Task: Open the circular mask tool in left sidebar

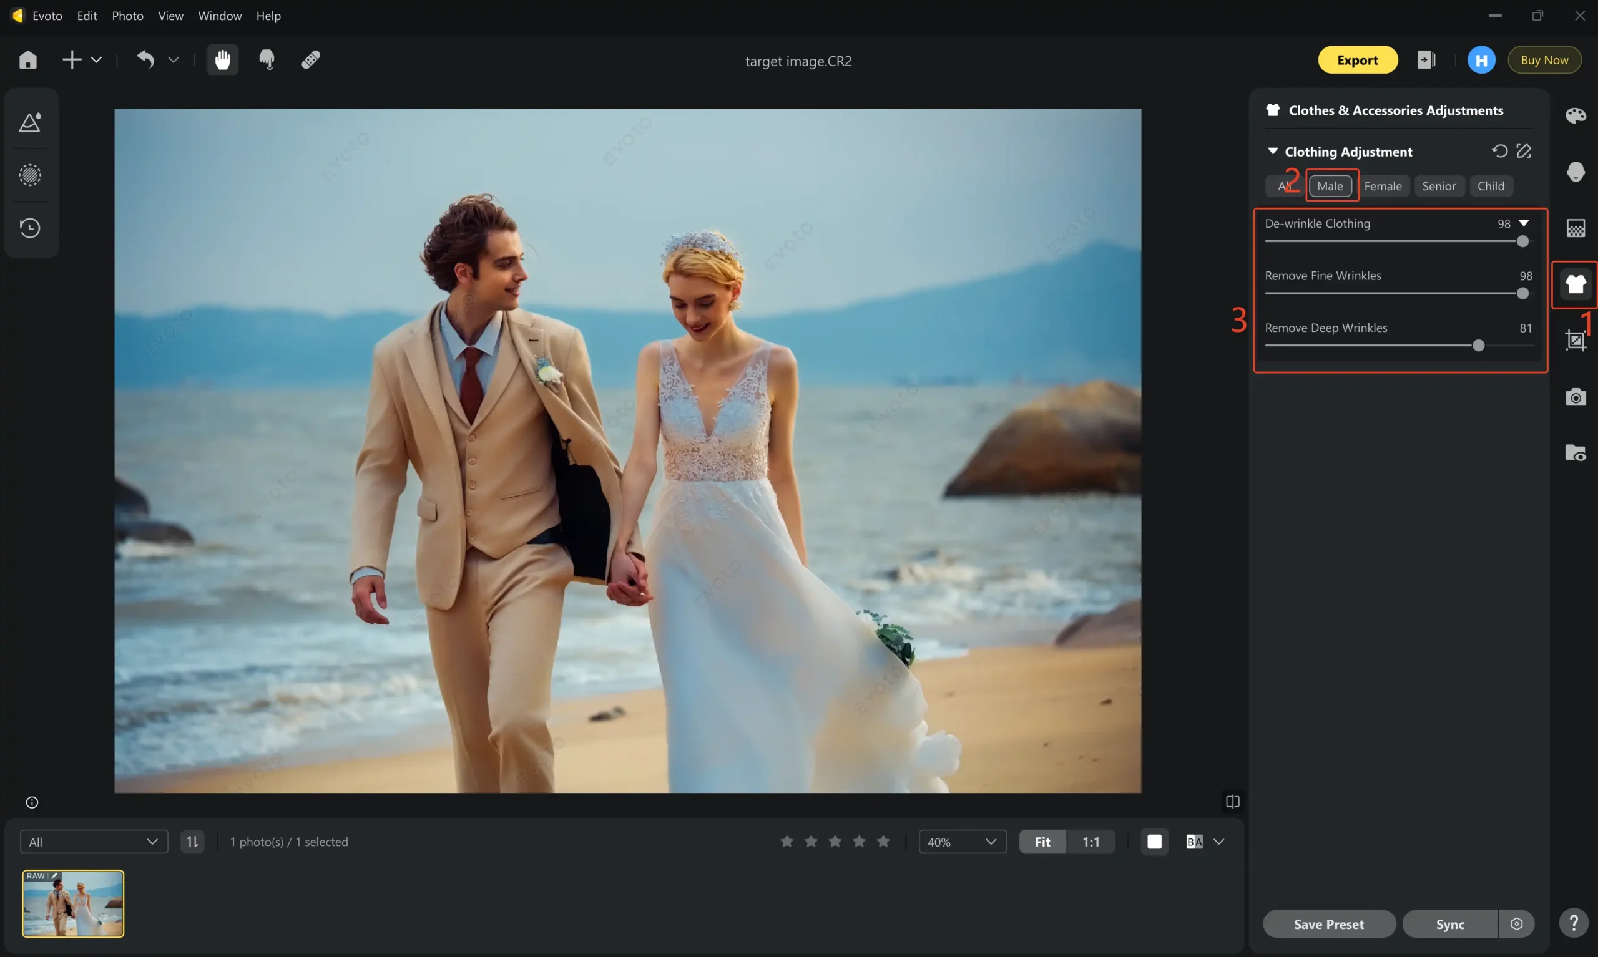Action: pos(31,175)
